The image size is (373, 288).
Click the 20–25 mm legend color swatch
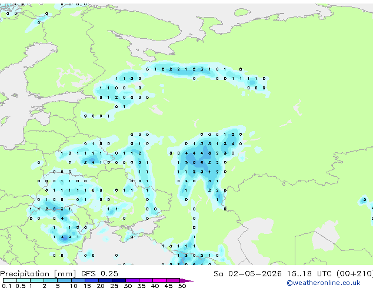[x=105, y=280]
